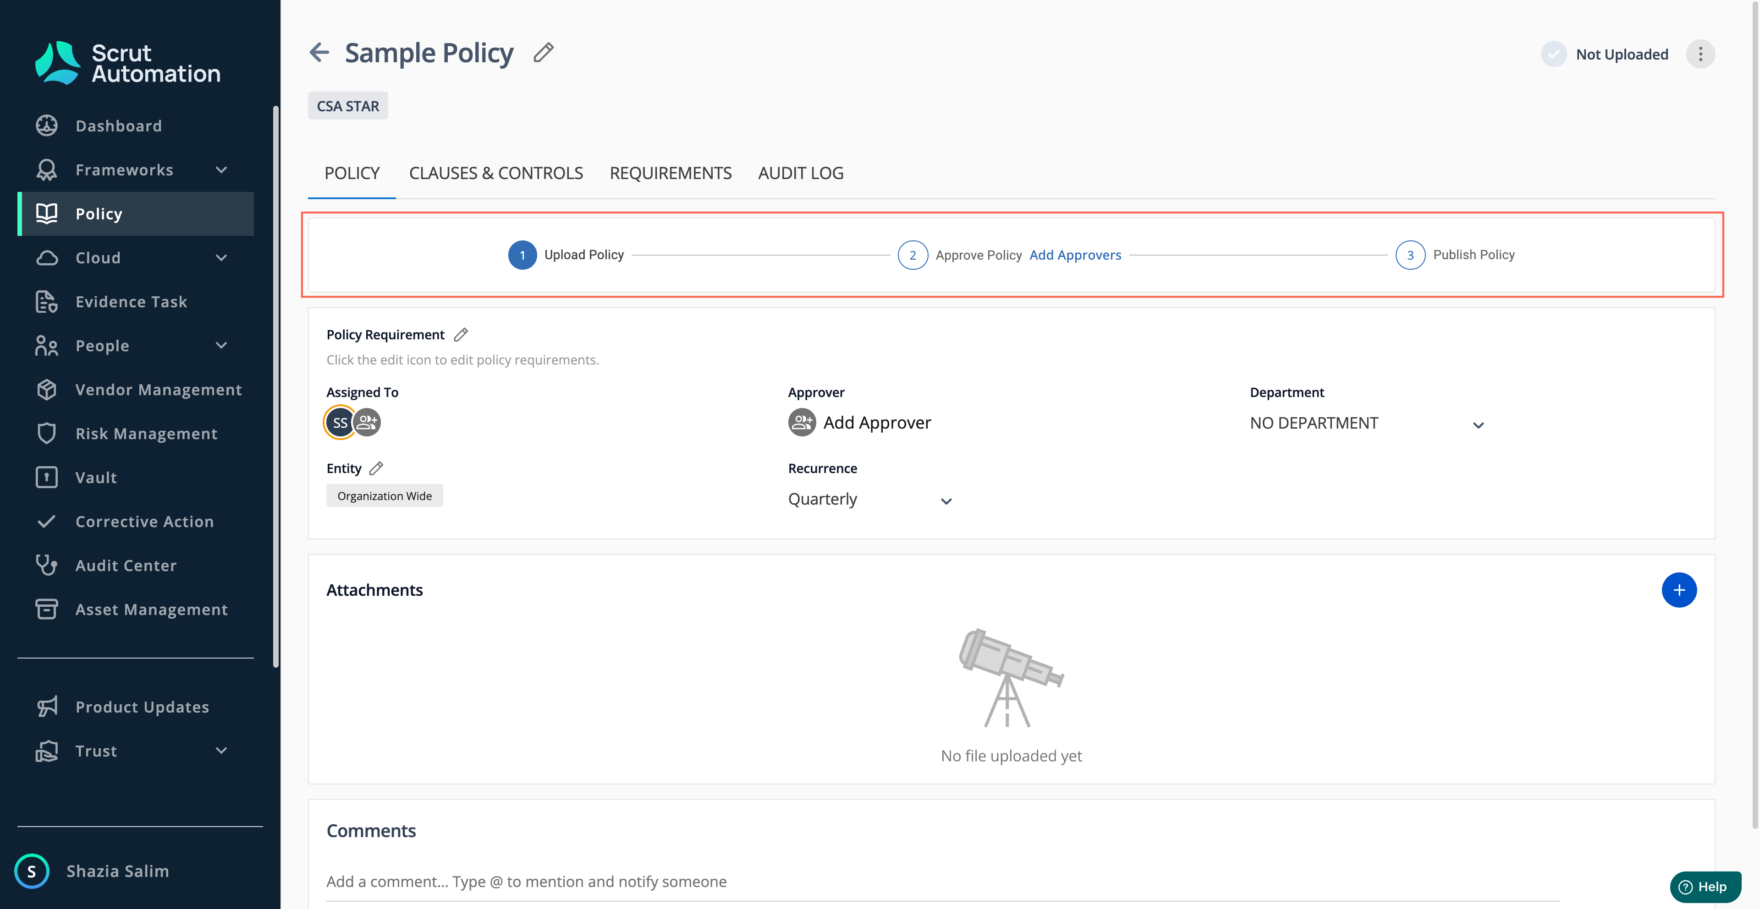1760x909 pixels.
Task: Open Vendor Management cube icon
Action: click(46, 390)
